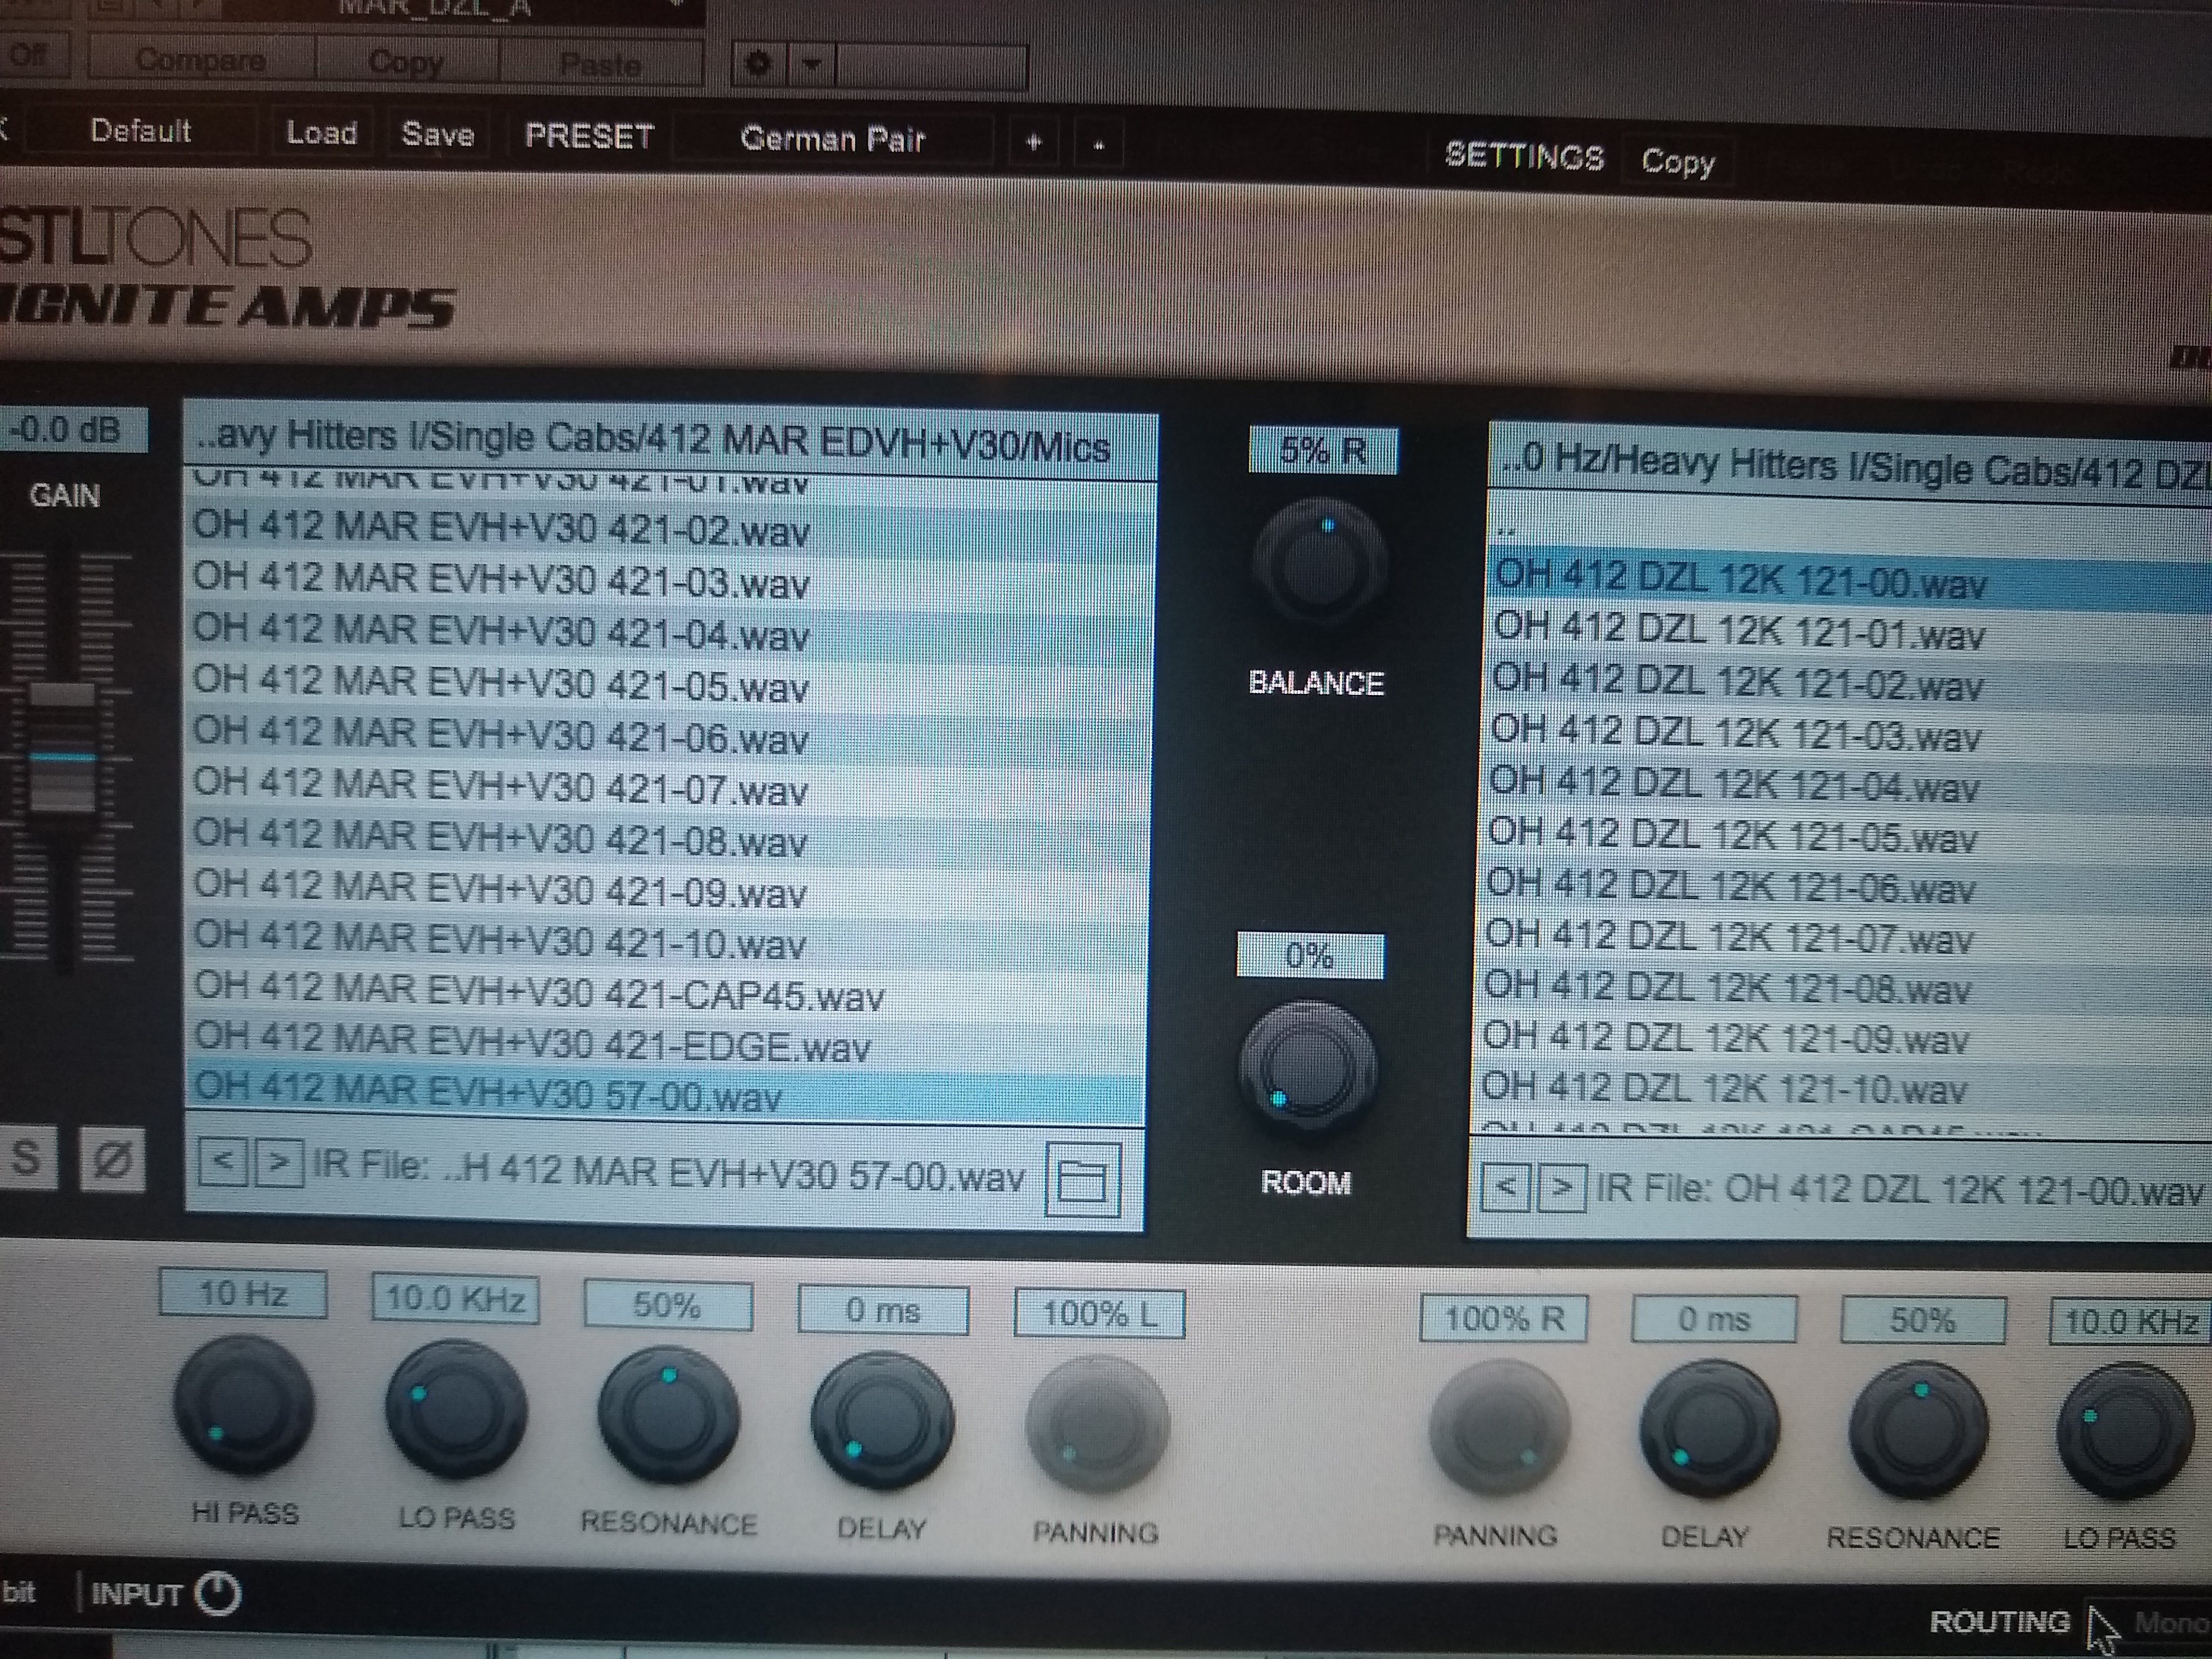
Task: Load next IR file in right slot
Action: [1562, 1189]
